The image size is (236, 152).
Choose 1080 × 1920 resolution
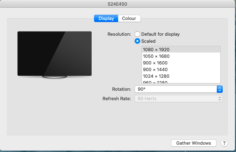point(181,49)
